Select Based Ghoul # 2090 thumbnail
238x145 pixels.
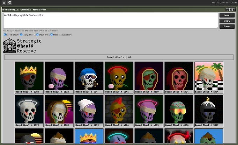click(x=149, y=76)
